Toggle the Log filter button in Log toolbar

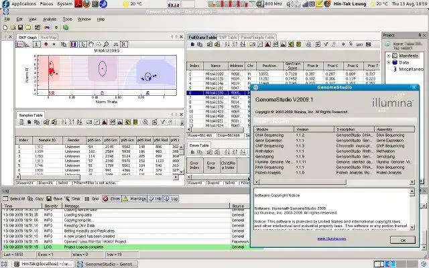tap(171, 199)
